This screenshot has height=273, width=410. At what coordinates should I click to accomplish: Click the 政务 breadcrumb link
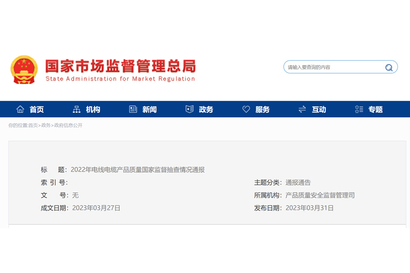(x=46, y=125)
